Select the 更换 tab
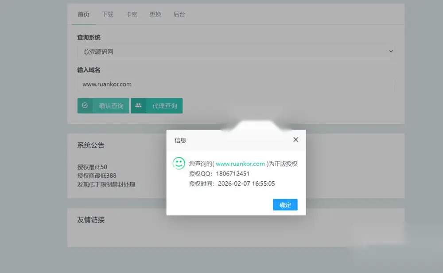443x273 pixels. (x=155, y=14)
